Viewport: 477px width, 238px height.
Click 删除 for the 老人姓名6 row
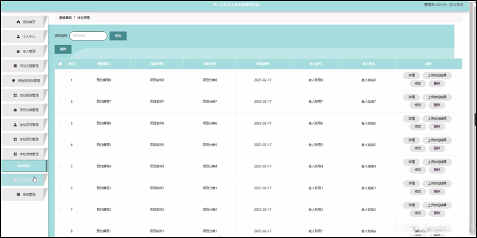pyautogui.click(x=437, y=126)
